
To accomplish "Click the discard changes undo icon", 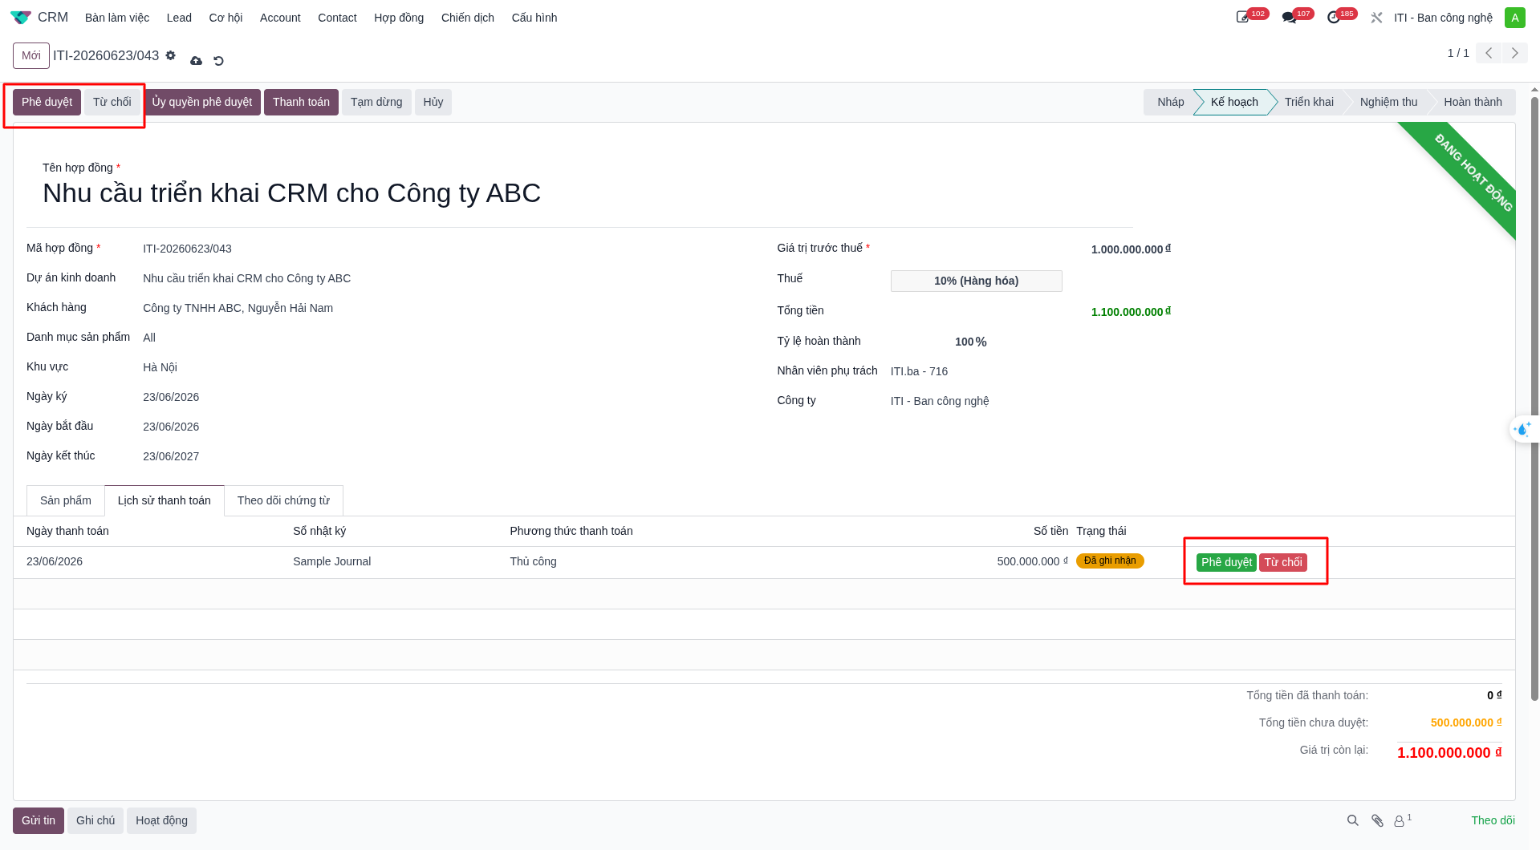I will coord(218,60).
